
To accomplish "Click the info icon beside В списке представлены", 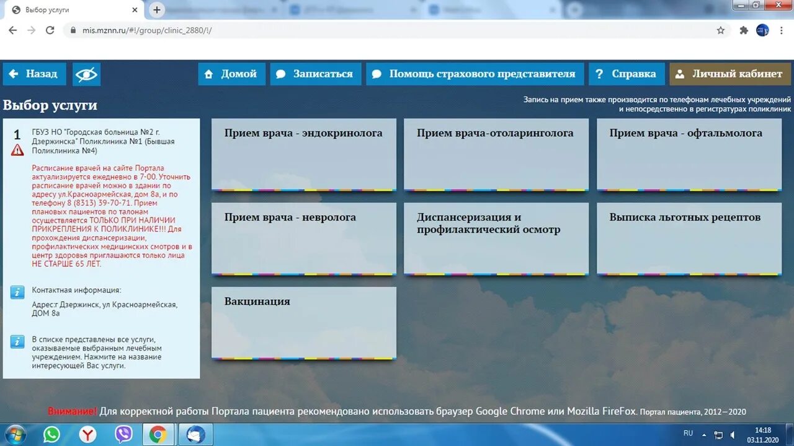I will pos(17,342).
